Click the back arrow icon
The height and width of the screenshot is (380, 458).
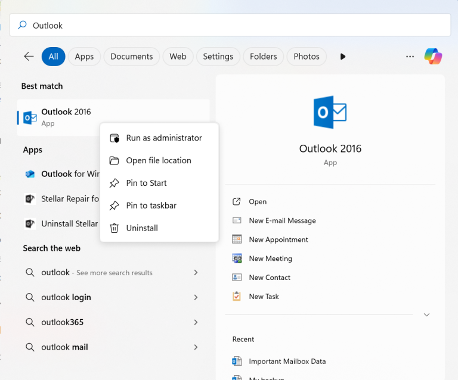point(29,57)
